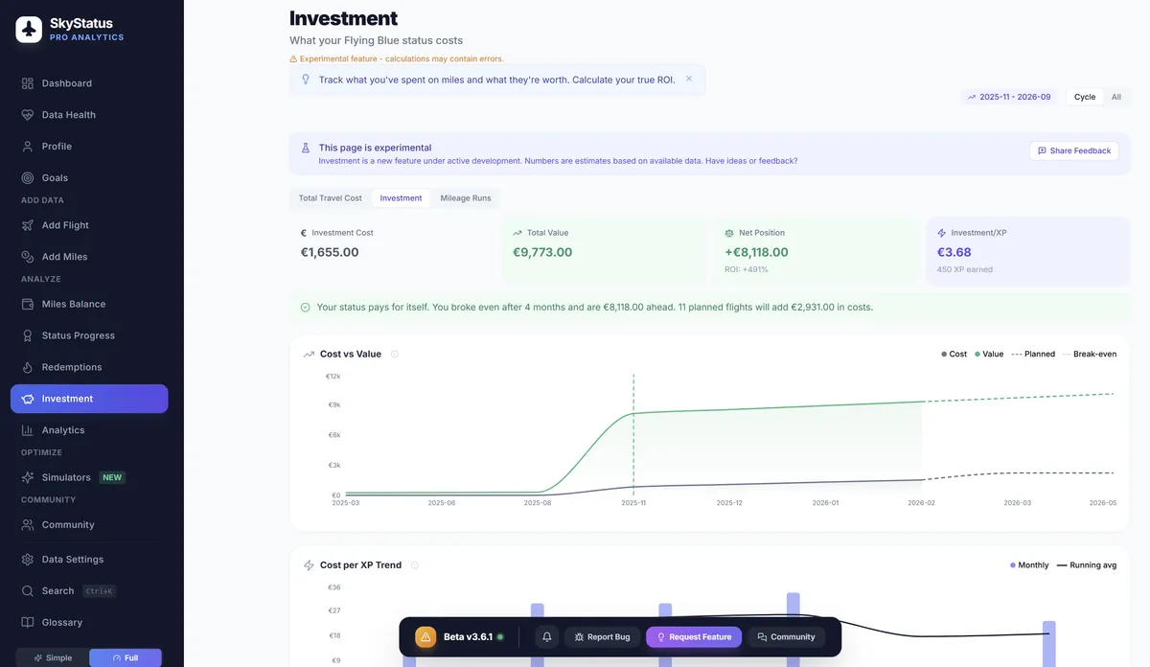Viewport: 1150px width, 667px height.
Task: Click the Share Feedback button
Action: tap(1074, 150)
